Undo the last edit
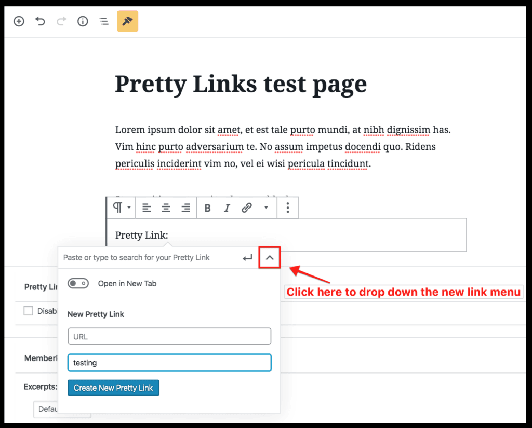 (x=40, y=21)
